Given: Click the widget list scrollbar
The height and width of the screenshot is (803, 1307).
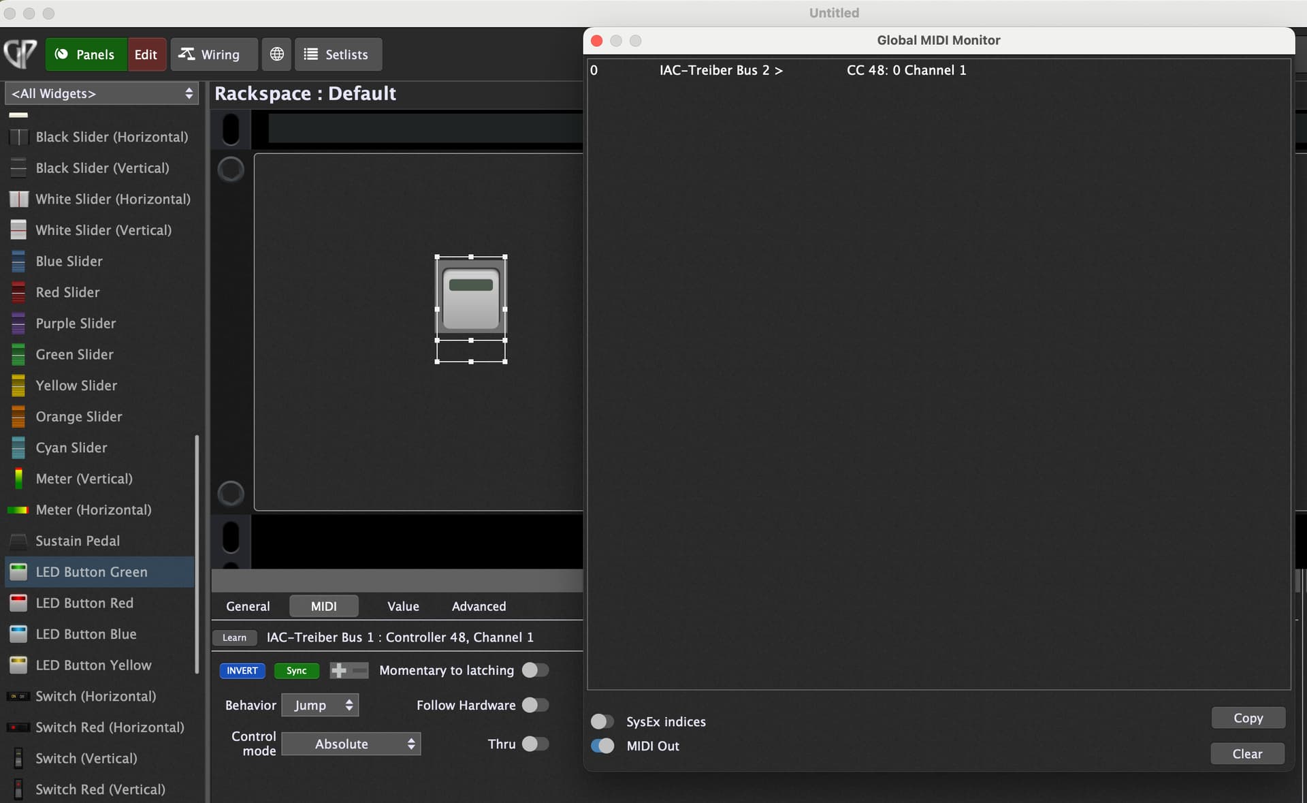Looking at the screenshot, I should pos(197,554).
